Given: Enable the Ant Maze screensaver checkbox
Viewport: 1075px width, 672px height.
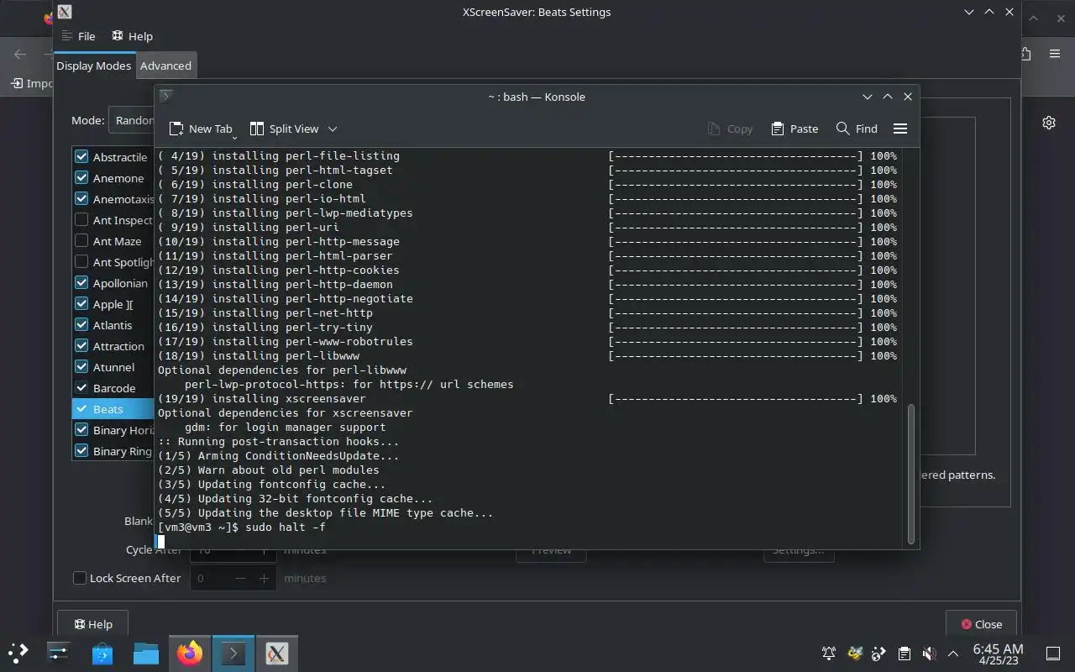Looking at the screenshot, I should click(x=81, y=240).
